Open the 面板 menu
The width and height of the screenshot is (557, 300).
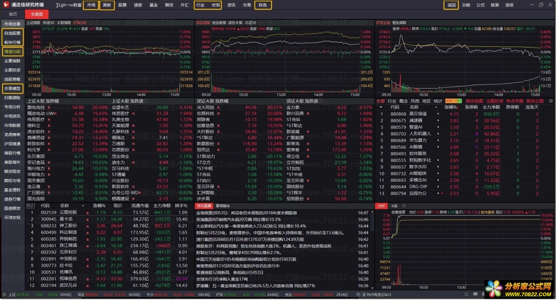pyautogui.click(x=107, y=5)
